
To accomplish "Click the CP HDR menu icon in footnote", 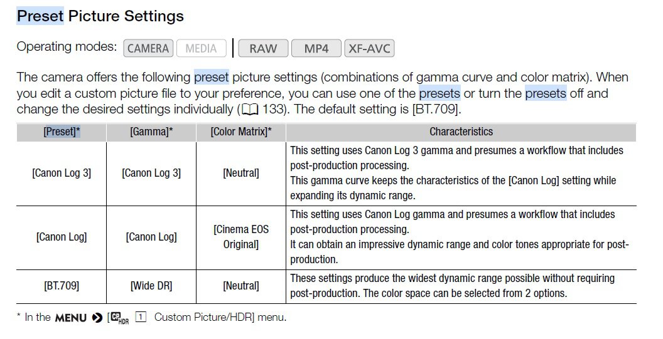I will 119,318.
